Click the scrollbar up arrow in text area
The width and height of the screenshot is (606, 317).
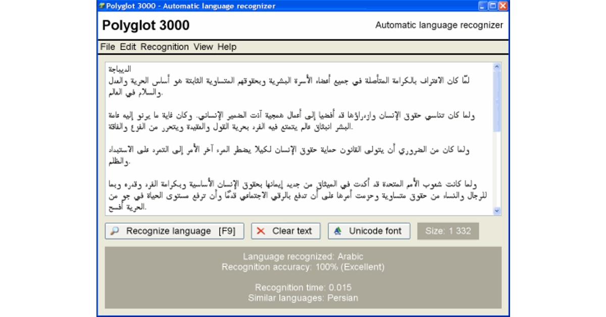(496, 67)
